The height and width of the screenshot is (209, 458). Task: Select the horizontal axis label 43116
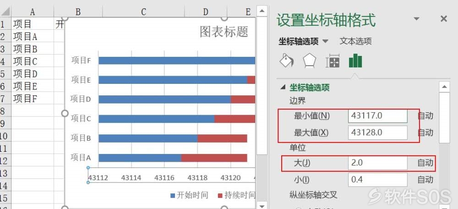pos(164,177)
